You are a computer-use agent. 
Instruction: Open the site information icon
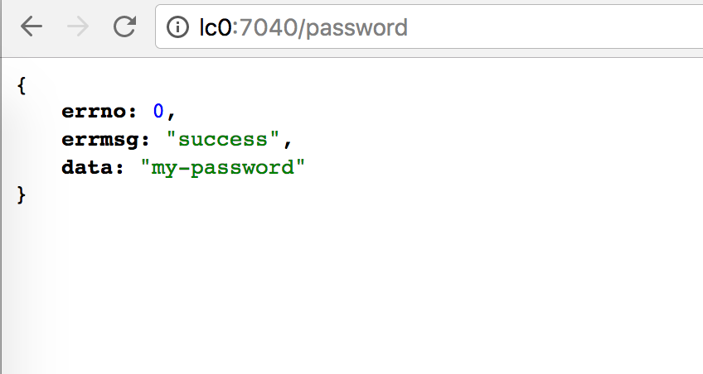coord(177,28)
